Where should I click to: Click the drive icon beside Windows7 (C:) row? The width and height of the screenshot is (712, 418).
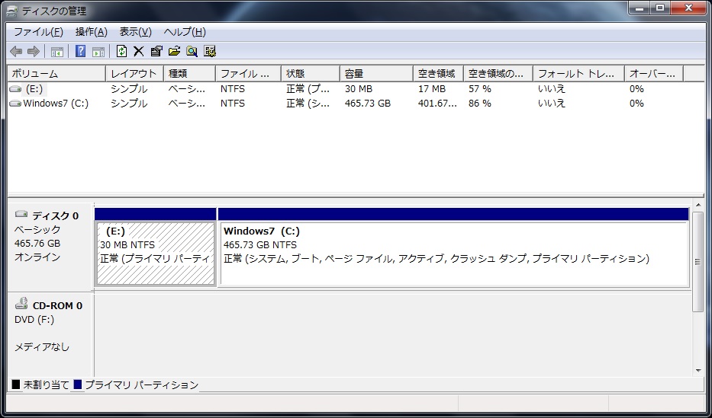click(x=15, y=104)
